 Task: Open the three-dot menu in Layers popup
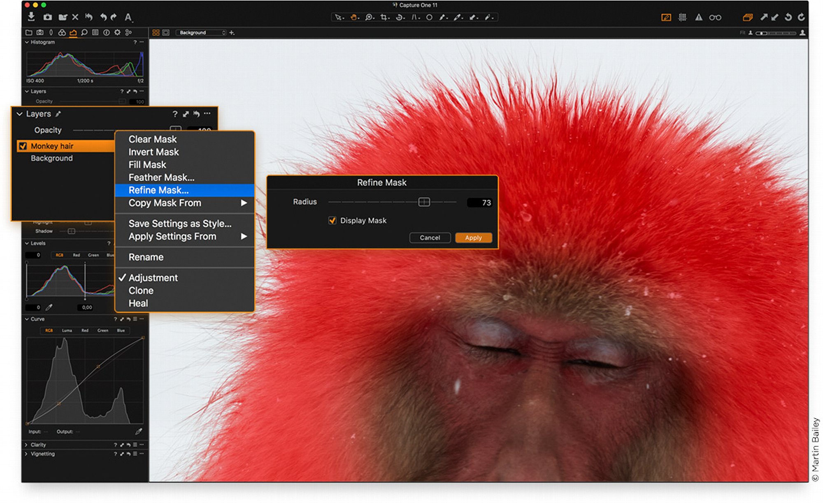click(207, 113)
